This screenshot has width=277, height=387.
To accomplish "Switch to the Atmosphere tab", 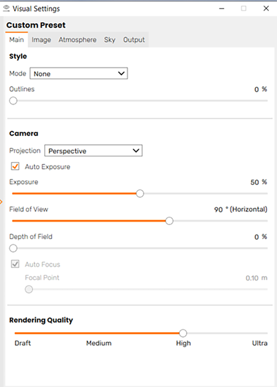I will pos(78,40).
